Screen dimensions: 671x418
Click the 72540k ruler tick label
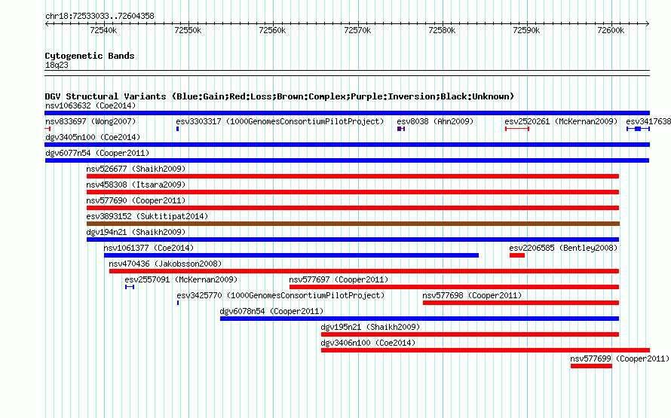click(x=103, y=30)
